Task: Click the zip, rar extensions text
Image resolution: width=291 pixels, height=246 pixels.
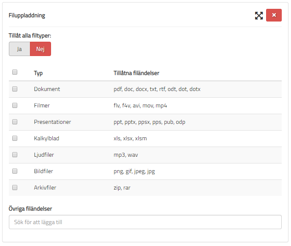Action: [x=122, y=188]
